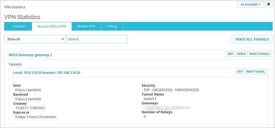The image size is (275, 128).
Task: Edit the 10.0.1.0/24 tunnel
Action: 240,72
